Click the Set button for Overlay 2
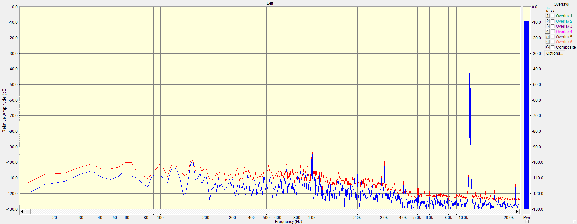Image resolution: width=577 pixels, height=224 pixels. point(547,21)
